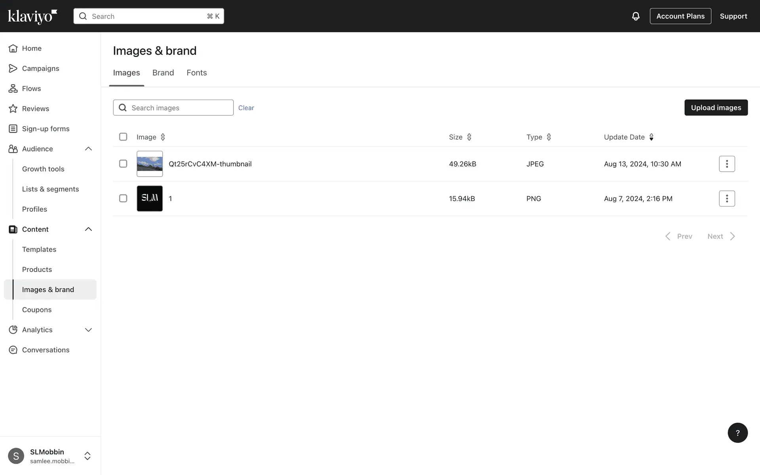Open Reviews from sidebar
Image resolution: width=760 pixels, height=475 pixels.
(35, 109)
